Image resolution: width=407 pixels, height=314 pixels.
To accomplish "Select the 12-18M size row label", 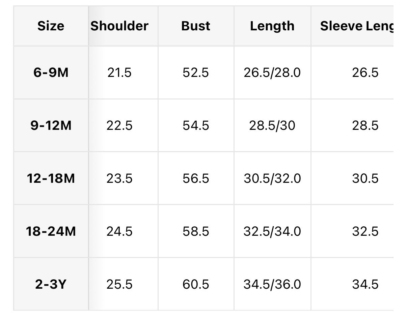I will [51, 178].
